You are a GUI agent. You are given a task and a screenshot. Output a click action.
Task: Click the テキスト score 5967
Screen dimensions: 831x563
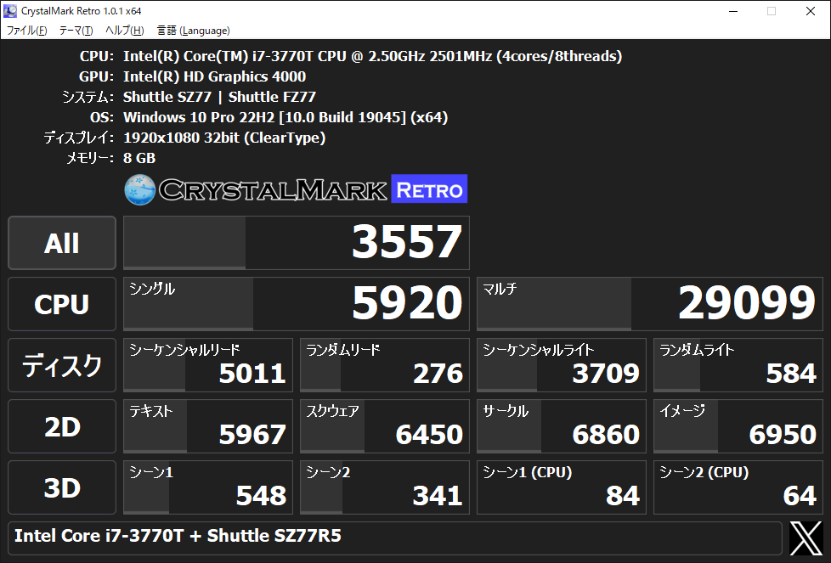pos(207,426)
